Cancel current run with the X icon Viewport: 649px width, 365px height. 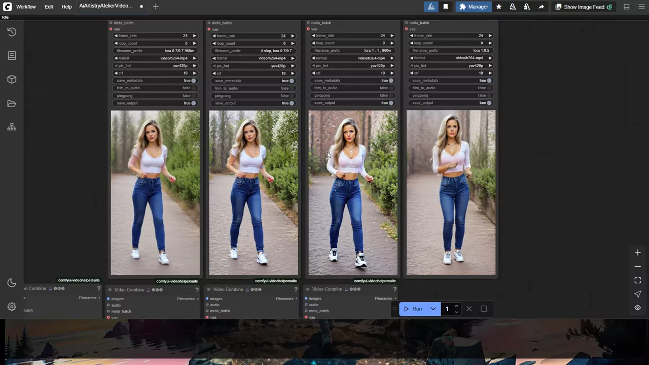click(469, 309)
